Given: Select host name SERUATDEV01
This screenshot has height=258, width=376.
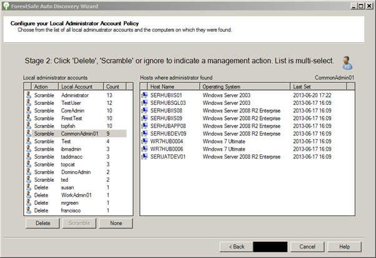Looking at the screenshot, I should [x=167, y=157].
